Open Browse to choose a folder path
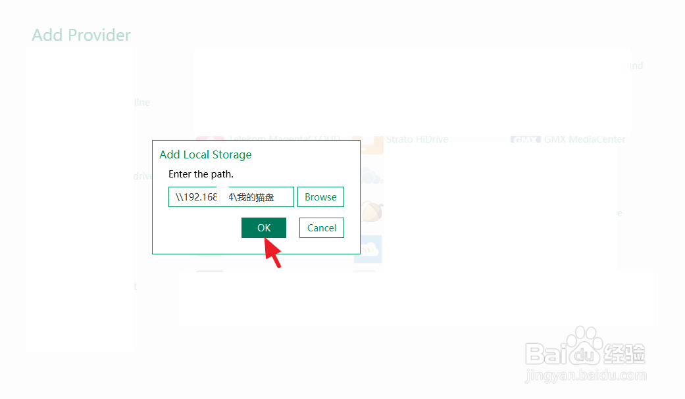 [x=320, y=197]
